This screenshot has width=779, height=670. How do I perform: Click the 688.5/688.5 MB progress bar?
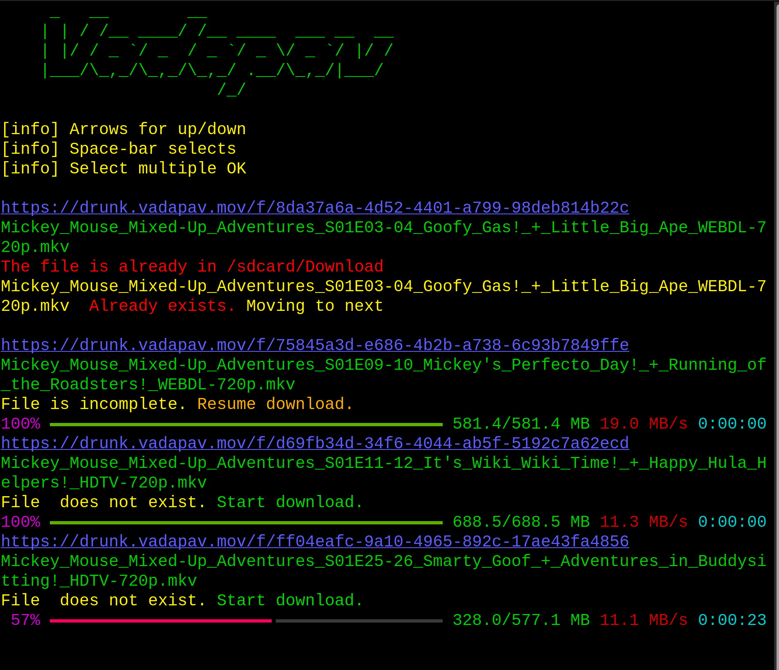pos(246,523)
